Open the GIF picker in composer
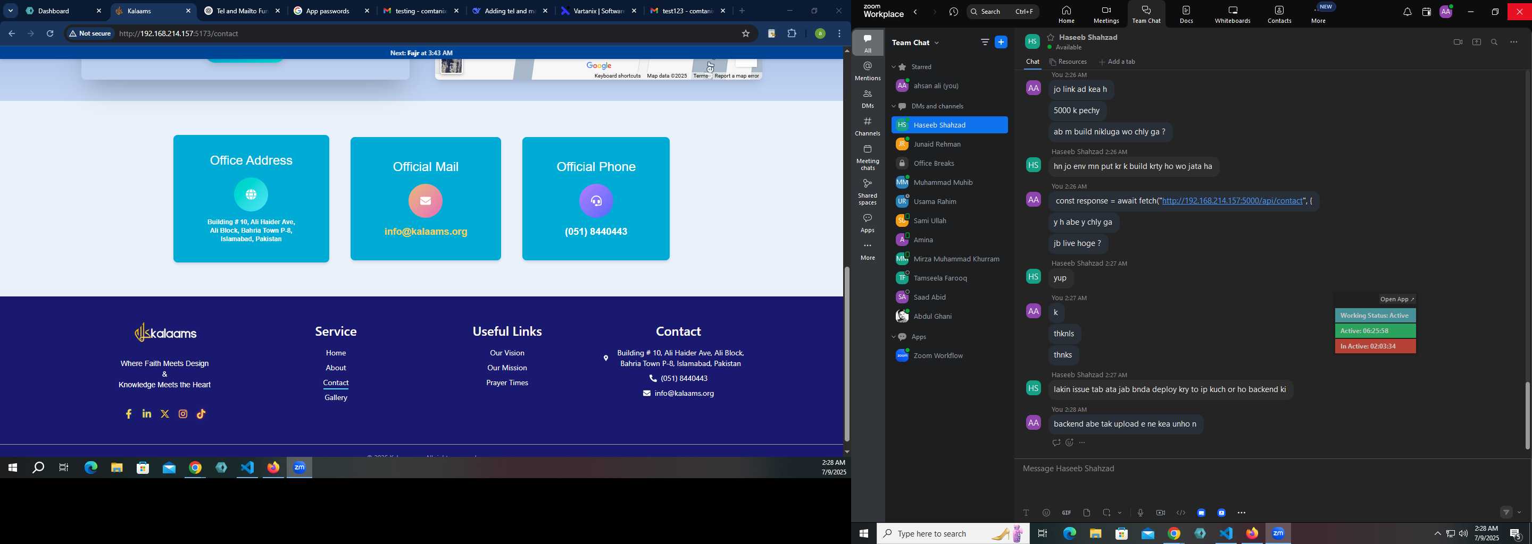The image size is (1532, 544). tap(1067, 513)
